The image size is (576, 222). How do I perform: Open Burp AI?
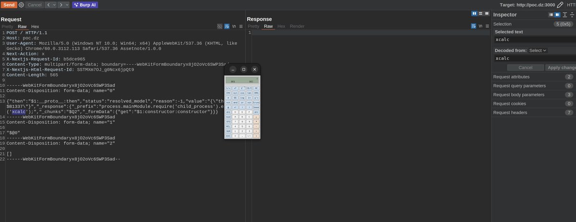(x=85, y=4)
